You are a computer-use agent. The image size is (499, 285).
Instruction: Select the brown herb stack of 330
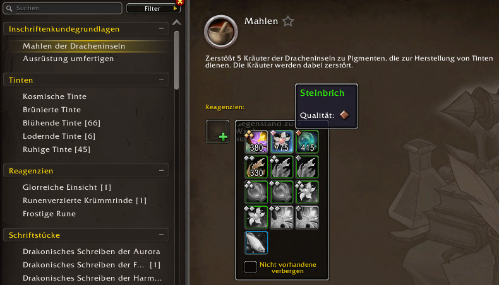[256, 167]
